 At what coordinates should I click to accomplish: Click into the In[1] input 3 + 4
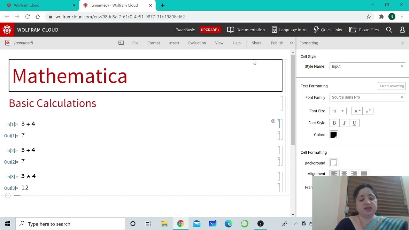28,124
